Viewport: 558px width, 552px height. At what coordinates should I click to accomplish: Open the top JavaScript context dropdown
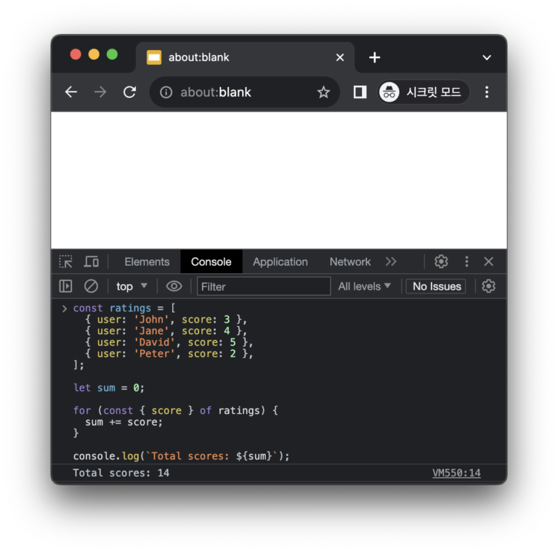point(132,286)
